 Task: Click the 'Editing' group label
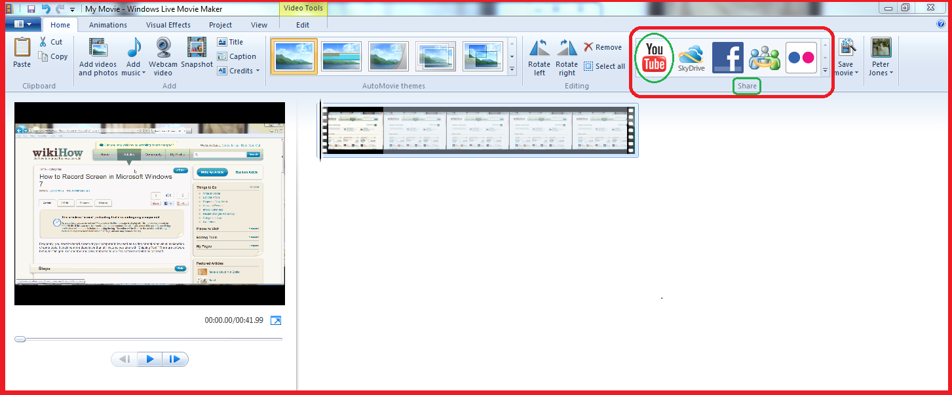[577, 86]
